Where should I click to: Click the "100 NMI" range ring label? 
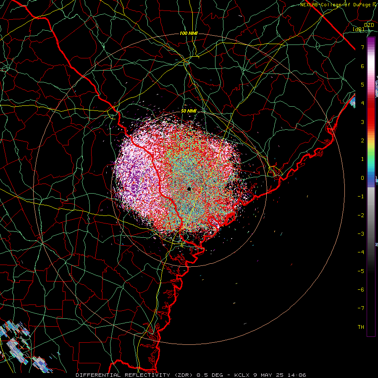189,33
